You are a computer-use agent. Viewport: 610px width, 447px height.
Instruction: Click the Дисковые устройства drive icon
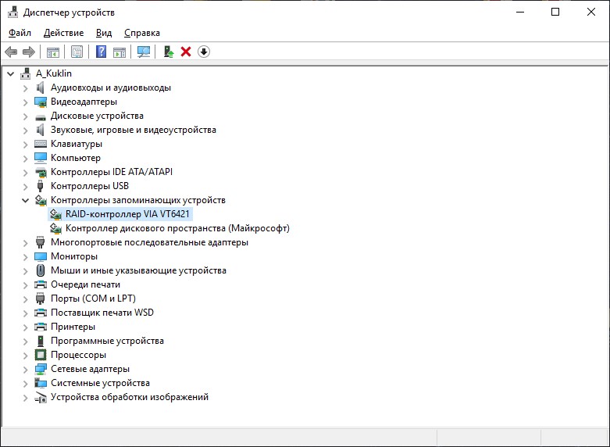tap(41, 116)
